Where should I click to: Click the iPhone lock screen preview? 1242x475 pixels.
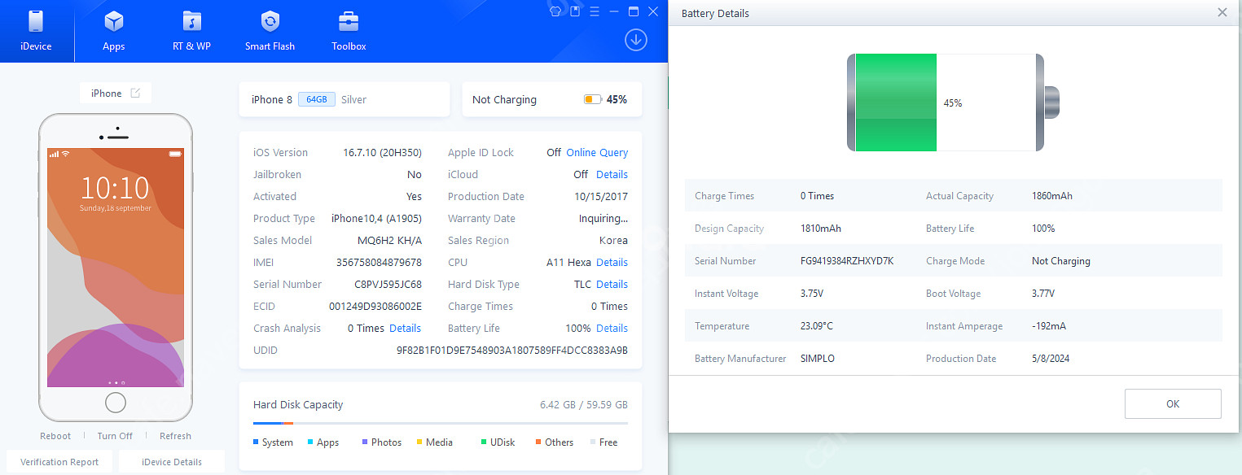tap(116, 267)
